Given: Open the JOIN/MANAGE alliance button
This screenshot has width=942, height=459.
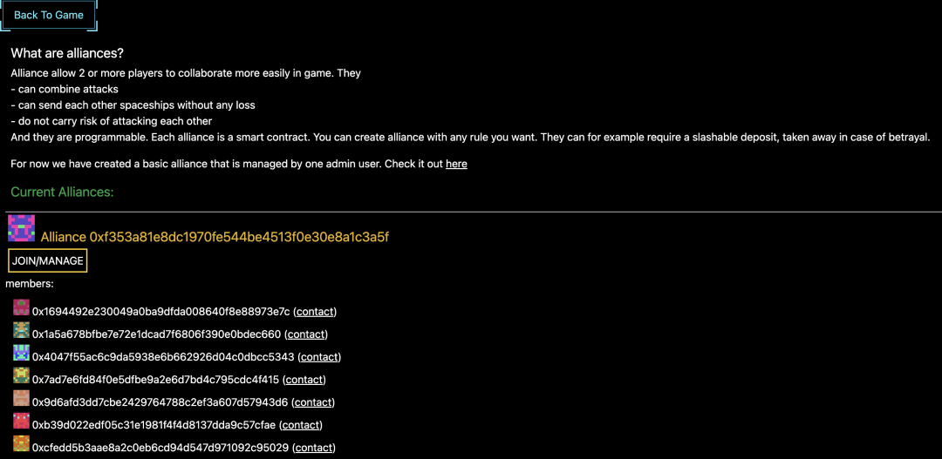Looking at the screenshot, I should point(47,261).
